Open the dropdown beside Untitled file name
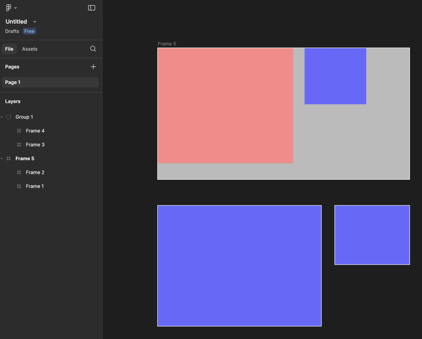 (x=35, y=22)
